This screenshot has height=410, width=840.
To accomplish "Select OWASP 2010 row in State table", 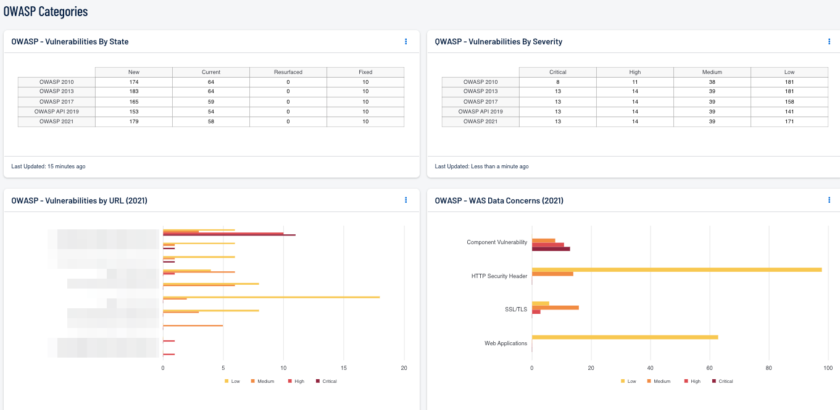I will (x=211, y=82).
